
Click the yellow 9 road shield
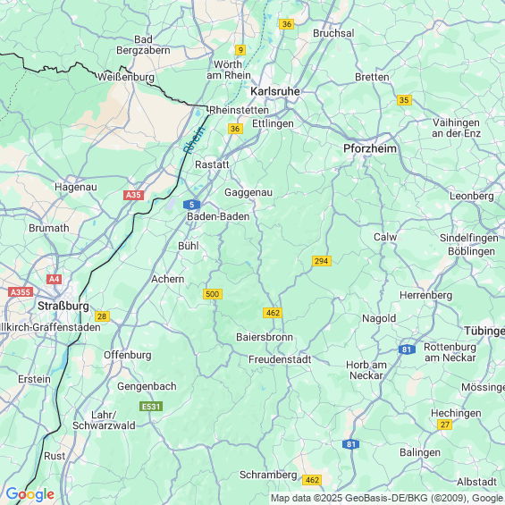click(240, 50)
